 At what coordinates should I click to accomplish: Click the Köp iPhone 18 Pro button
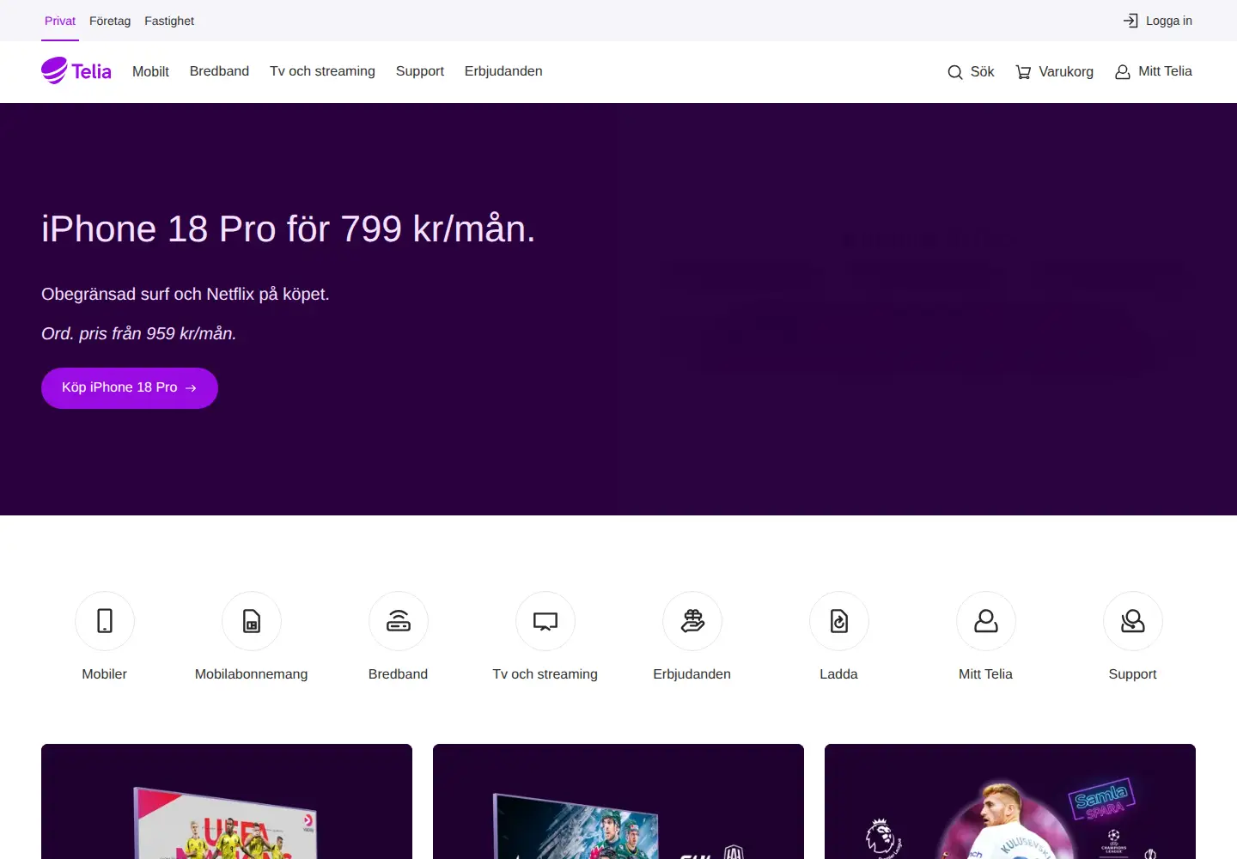130,388
